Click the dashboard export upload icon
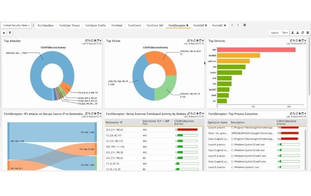Screen dimensions: 311x196 coord(292,33)
